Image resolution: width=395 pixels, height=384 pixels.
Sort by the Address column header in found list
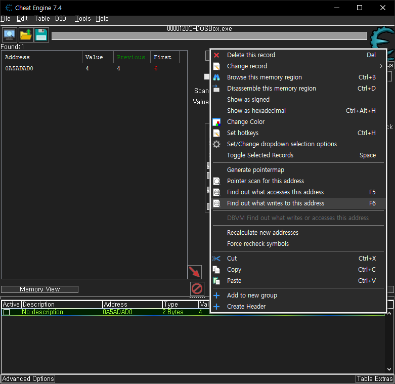[42, 57]
